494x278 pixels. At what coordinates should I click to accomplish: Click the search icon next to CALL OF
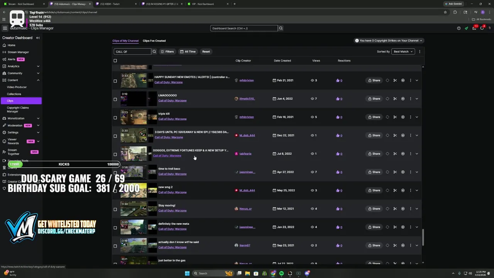(x=154, y=51)
